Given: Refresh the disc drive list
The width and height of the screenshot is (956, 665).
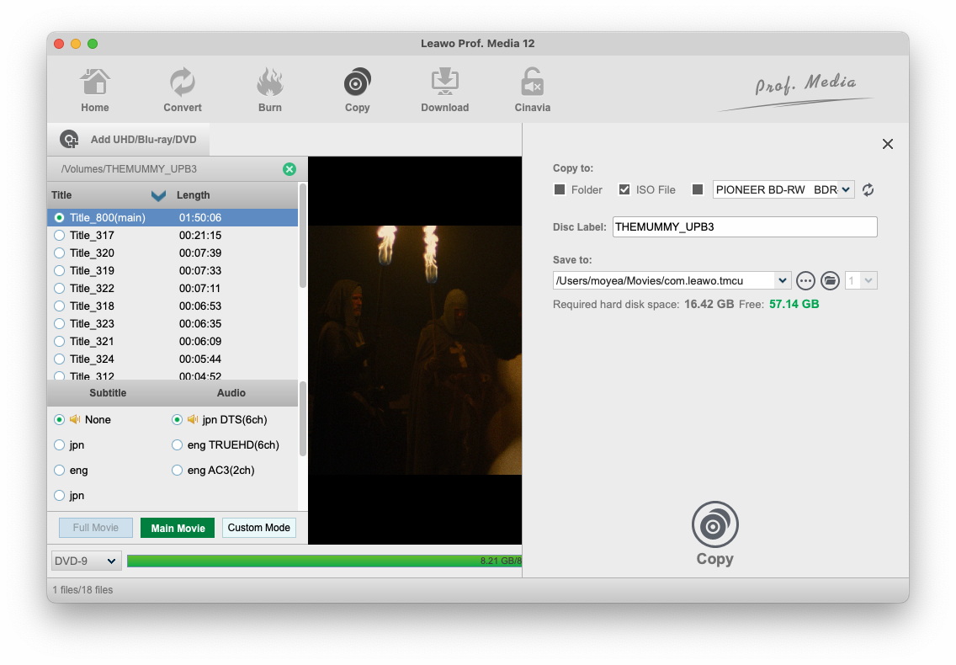Looking at the screenshot, I should (x=868, y=189).
